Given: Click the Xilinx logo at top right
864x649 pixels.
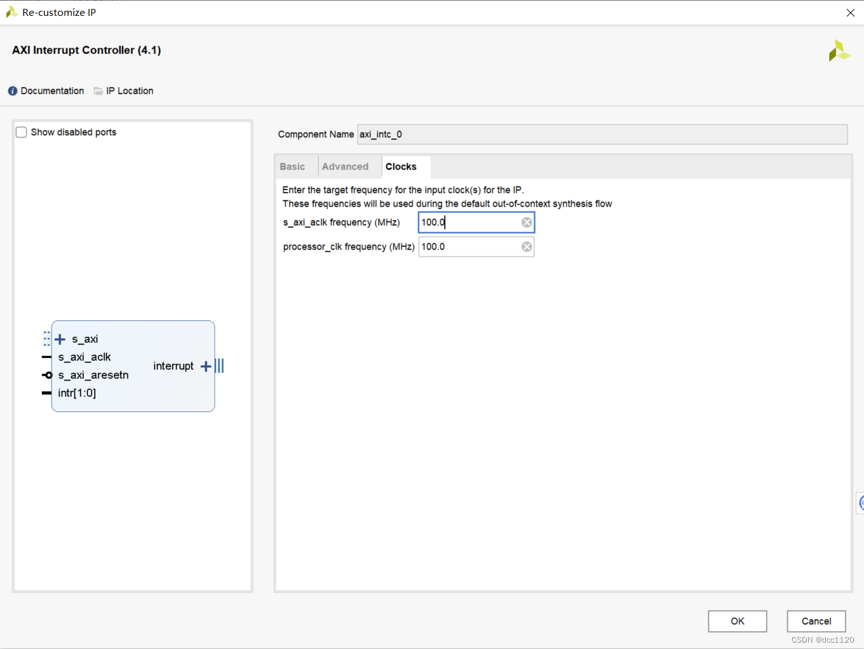Looking at the screenshot, I should tap(839, 51).
